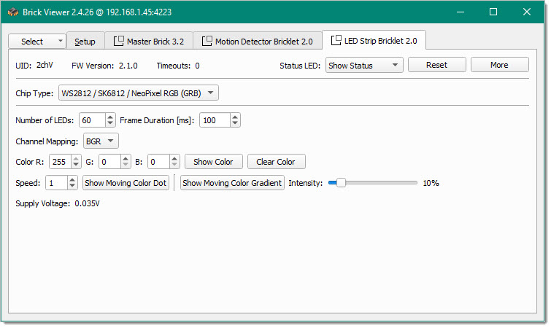The height and width of the screenshot is (328, 551).
Task: Open the Channel Mapping BGR dropdown
Action: point(101,141)
